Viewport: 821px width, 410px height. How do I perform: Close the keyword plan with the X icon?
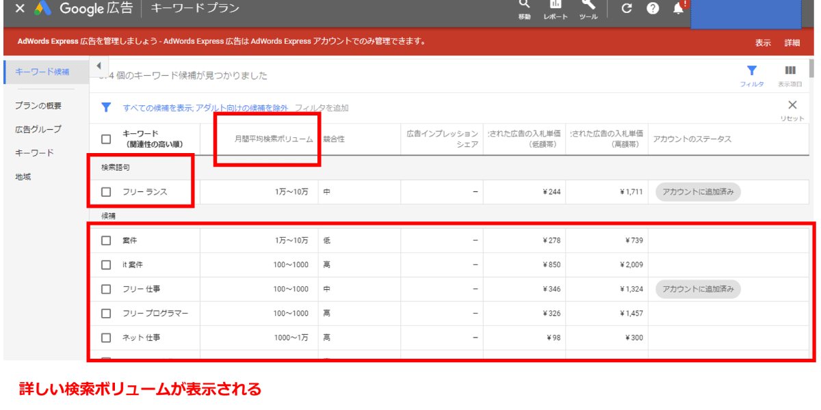coord(20,9)
